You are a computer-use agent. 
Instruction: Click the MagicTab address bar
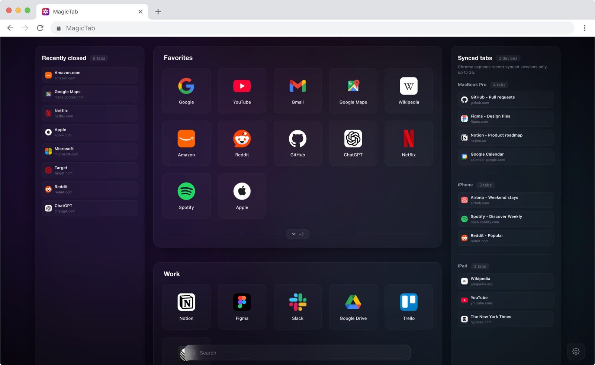click(x=312, y=28)
